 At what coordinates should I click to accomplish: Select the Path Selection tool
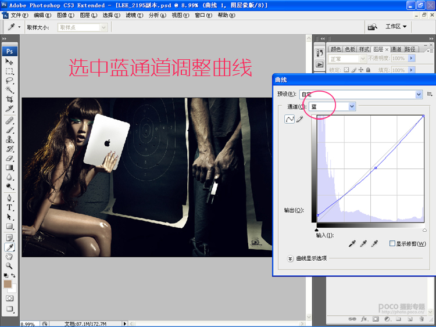[9, 217]
